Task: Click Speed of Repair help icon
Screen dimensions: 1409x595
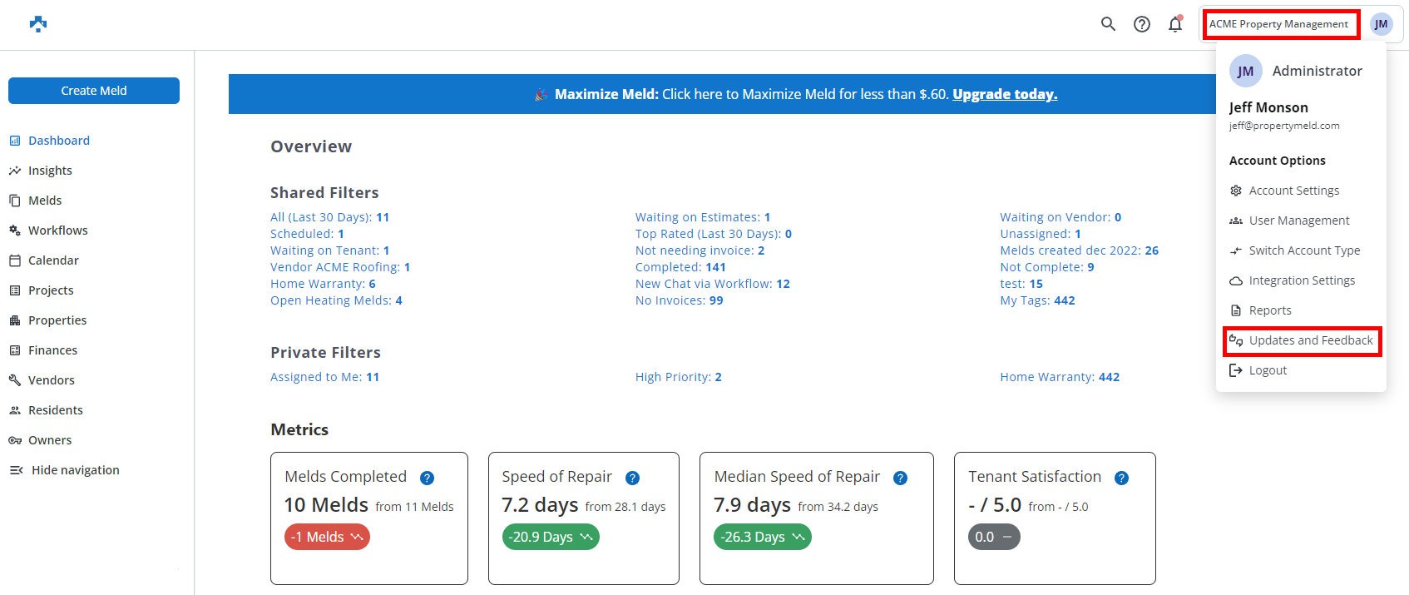Action: pos(632,478)
